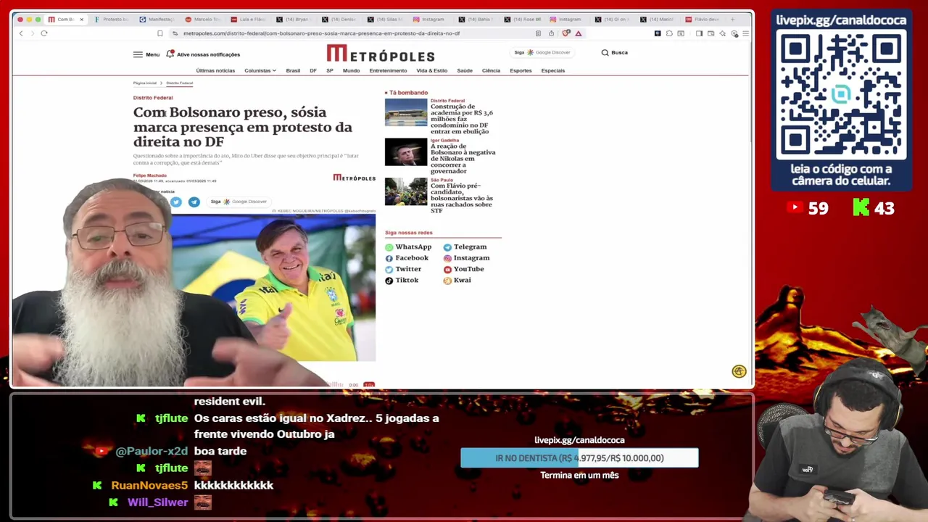Click thumbnail of the academia condominium article

coord(406,112)
